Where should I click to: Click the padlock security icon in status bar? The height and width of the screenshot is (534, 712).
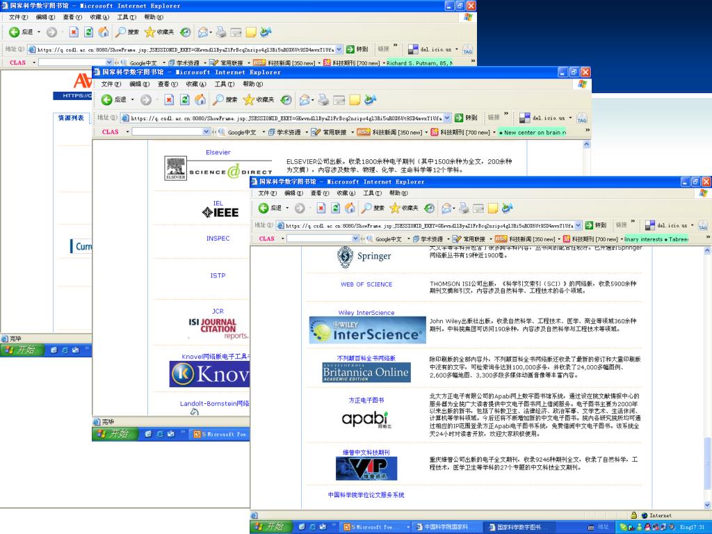pos(633,515)
